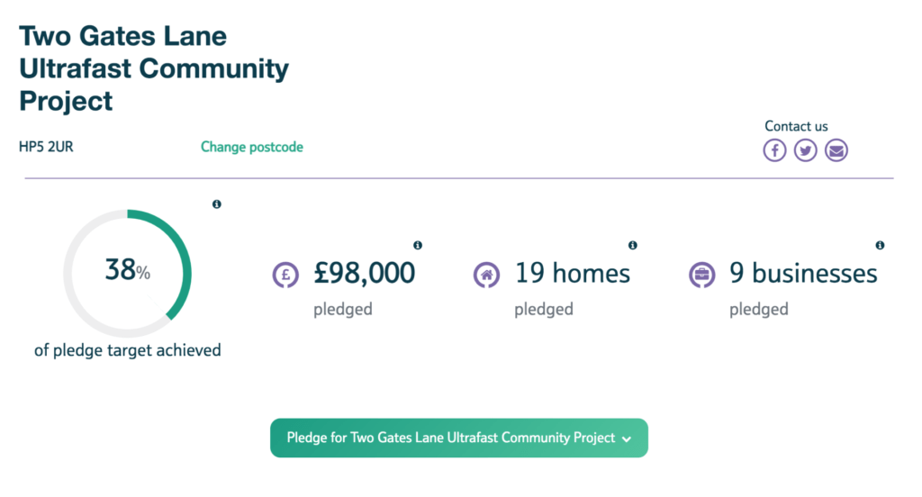
Task: Open the Twitter contact icon
Action: (805, 150)
